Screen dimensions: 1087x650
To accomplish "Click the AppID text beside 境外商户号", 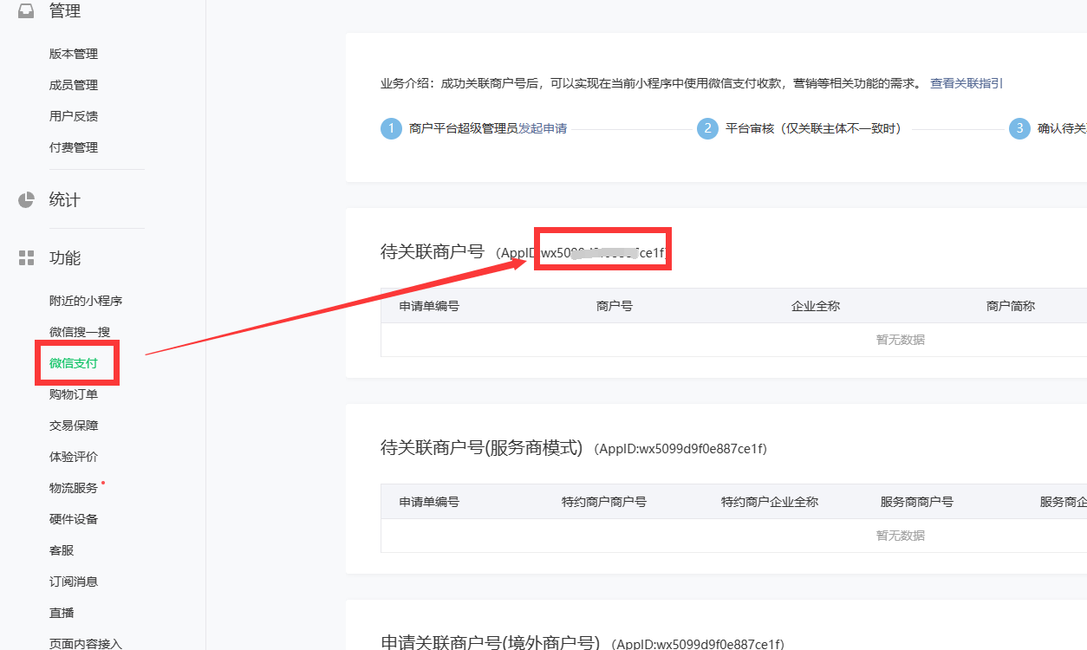I will pos(698,644).
